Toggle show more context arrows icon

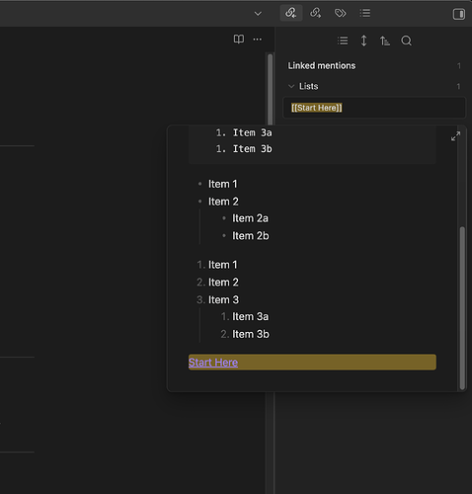(363, 41)
